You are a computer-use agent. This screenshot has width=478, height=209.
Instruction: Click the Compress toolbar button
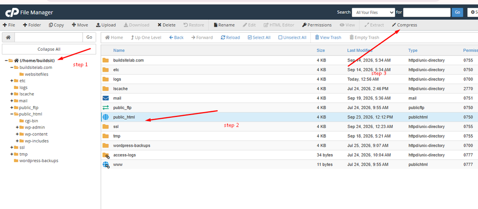pos(404,25)
